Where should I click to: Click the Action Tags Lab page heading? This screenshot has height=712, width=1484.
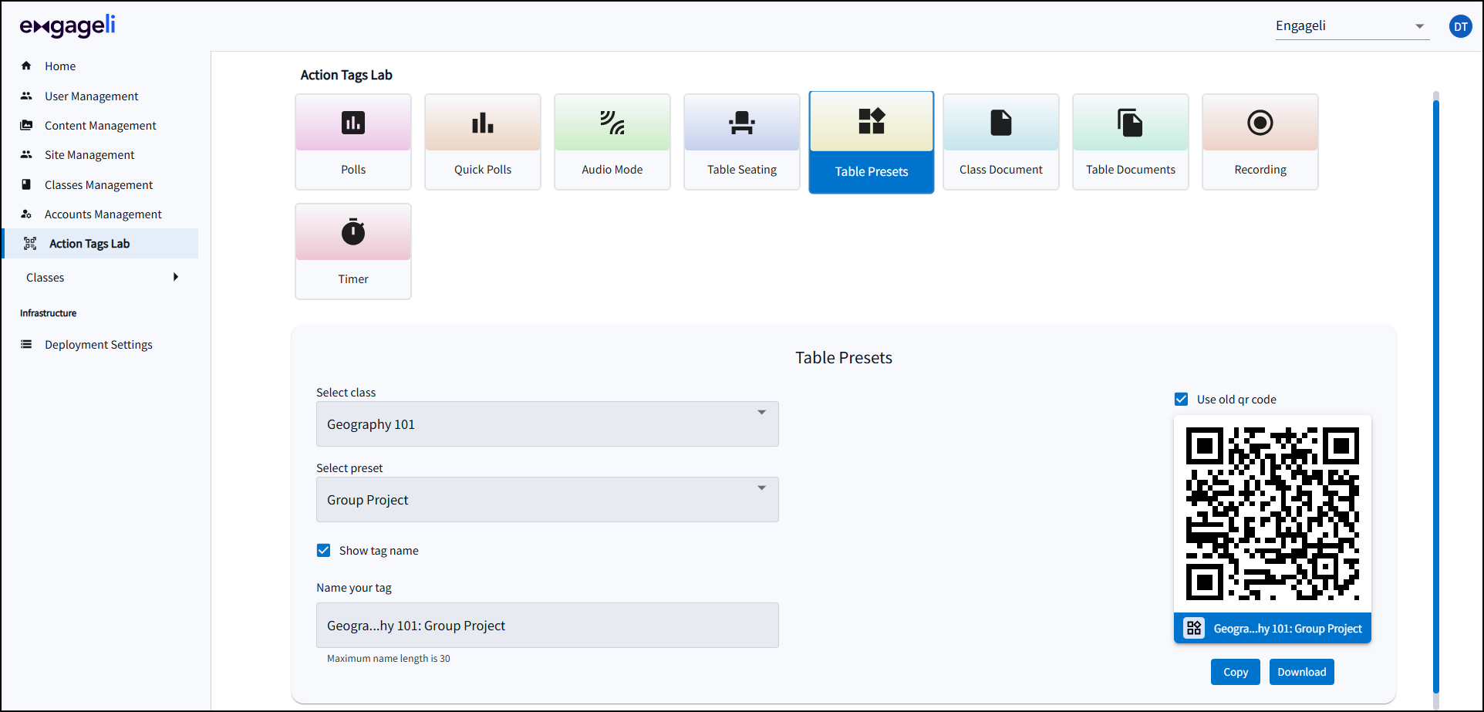click(x=346, y=75)
